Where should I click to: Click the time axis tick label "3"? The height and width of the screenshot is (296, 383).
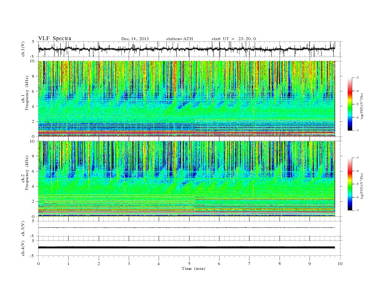click(129, 264)
